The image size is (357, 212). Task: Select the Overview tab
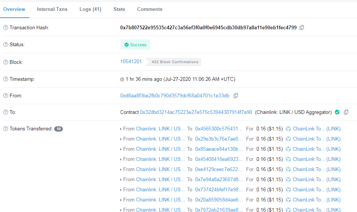[14, 9]
